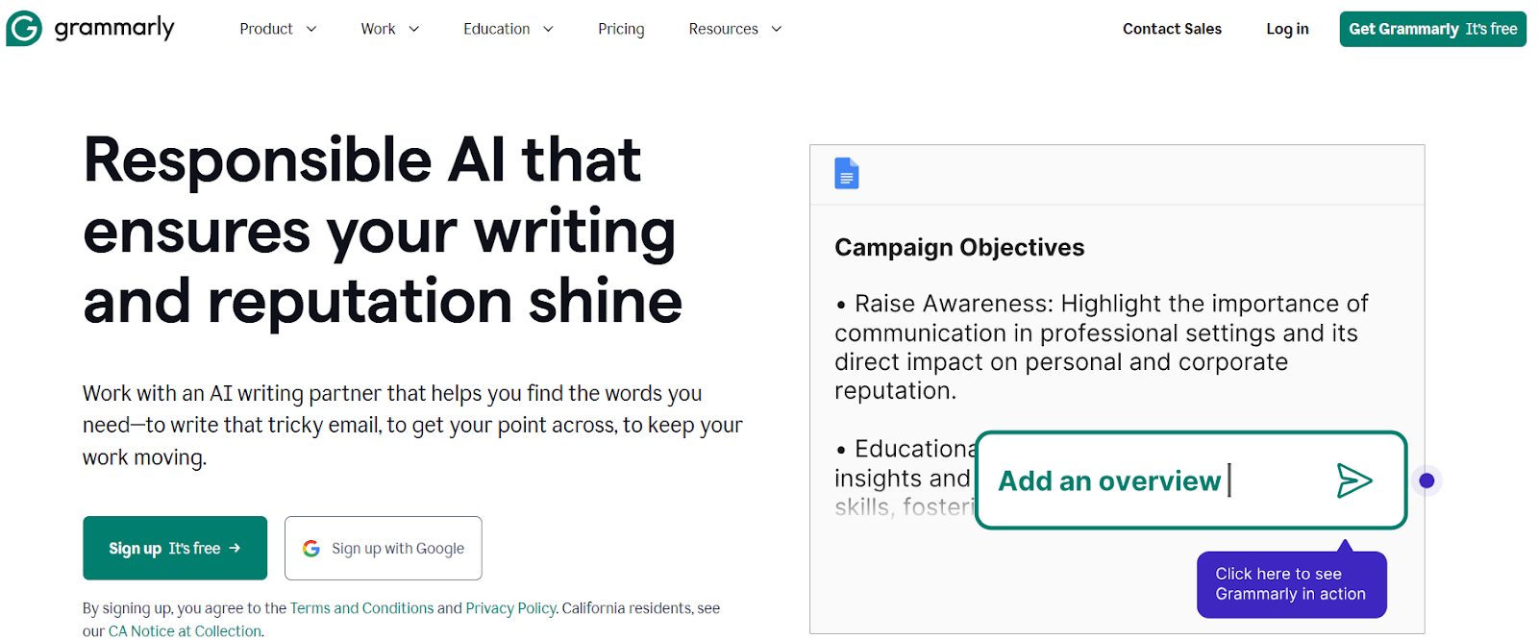
Task: Expand the Product dropdown menu
Action: pyautogui.click(x=277, y=29)
